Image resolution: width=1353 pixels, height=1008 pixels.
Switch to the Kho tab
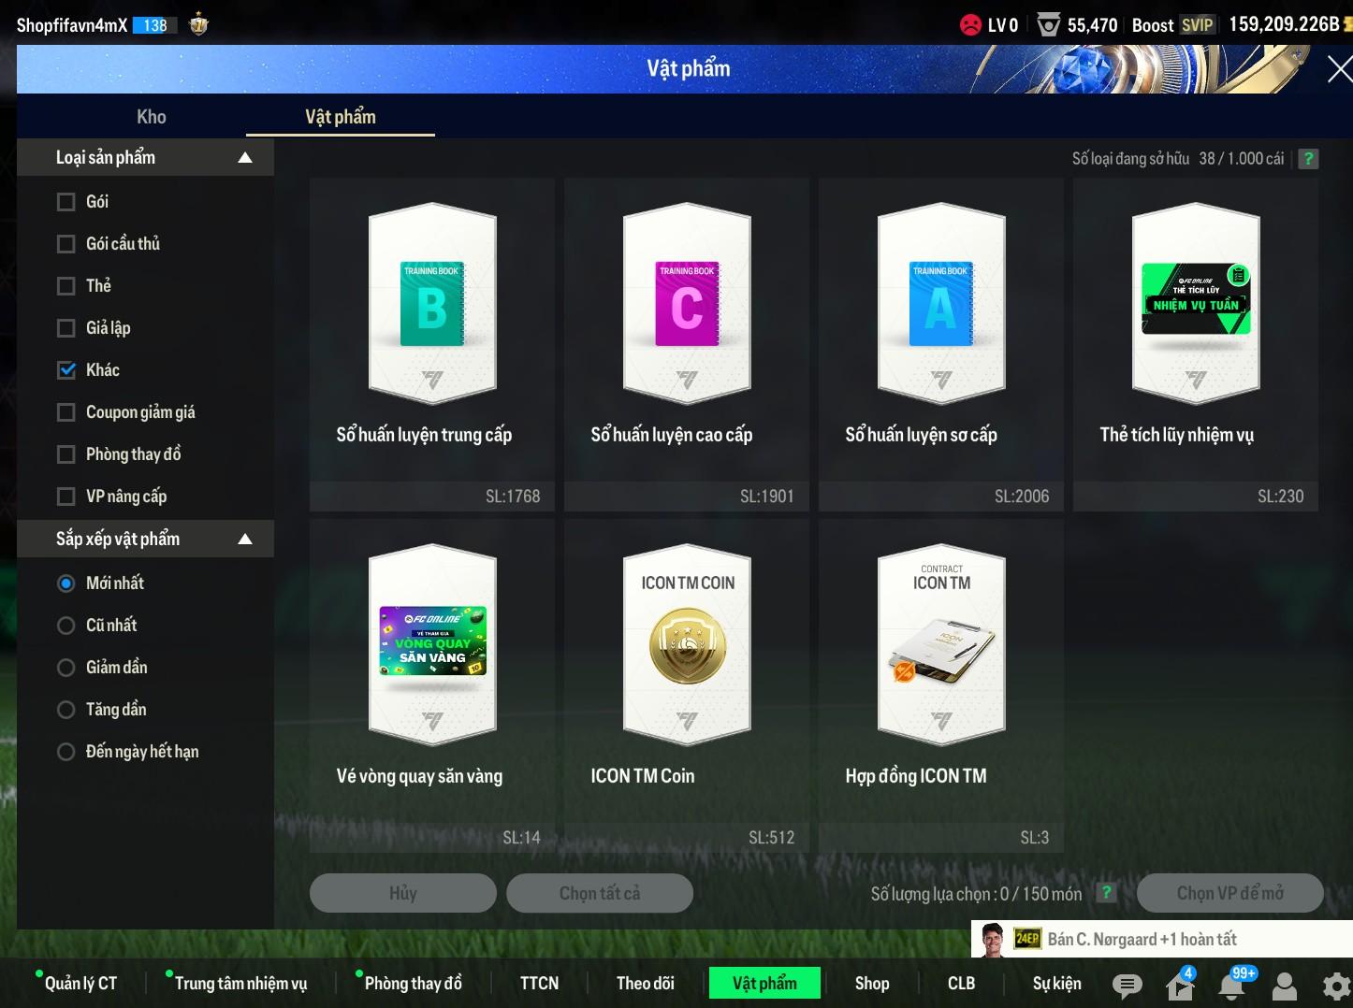click(x=151, y=117)
